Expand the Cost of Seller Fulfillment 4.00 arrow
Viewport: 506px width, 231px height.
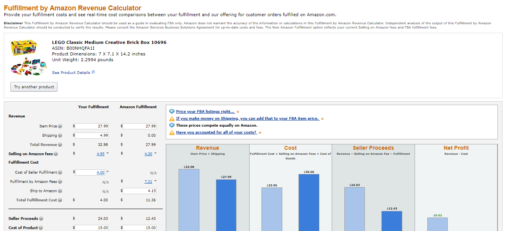coord(108,172)
